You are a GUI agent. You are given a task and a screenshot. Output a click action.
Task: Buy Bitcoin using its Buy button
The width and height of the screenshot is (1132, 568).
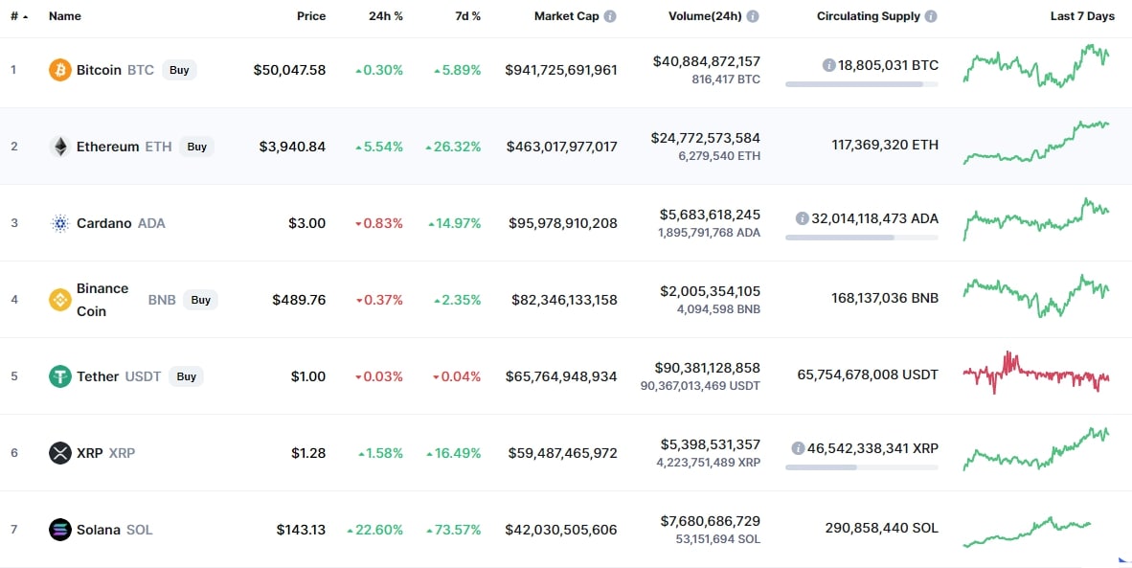click(x=179, y=70)
